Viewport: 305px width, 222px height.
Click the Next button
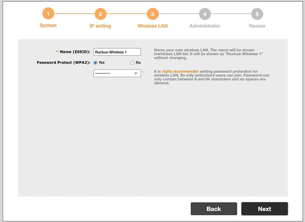click(x=264, y=209)
